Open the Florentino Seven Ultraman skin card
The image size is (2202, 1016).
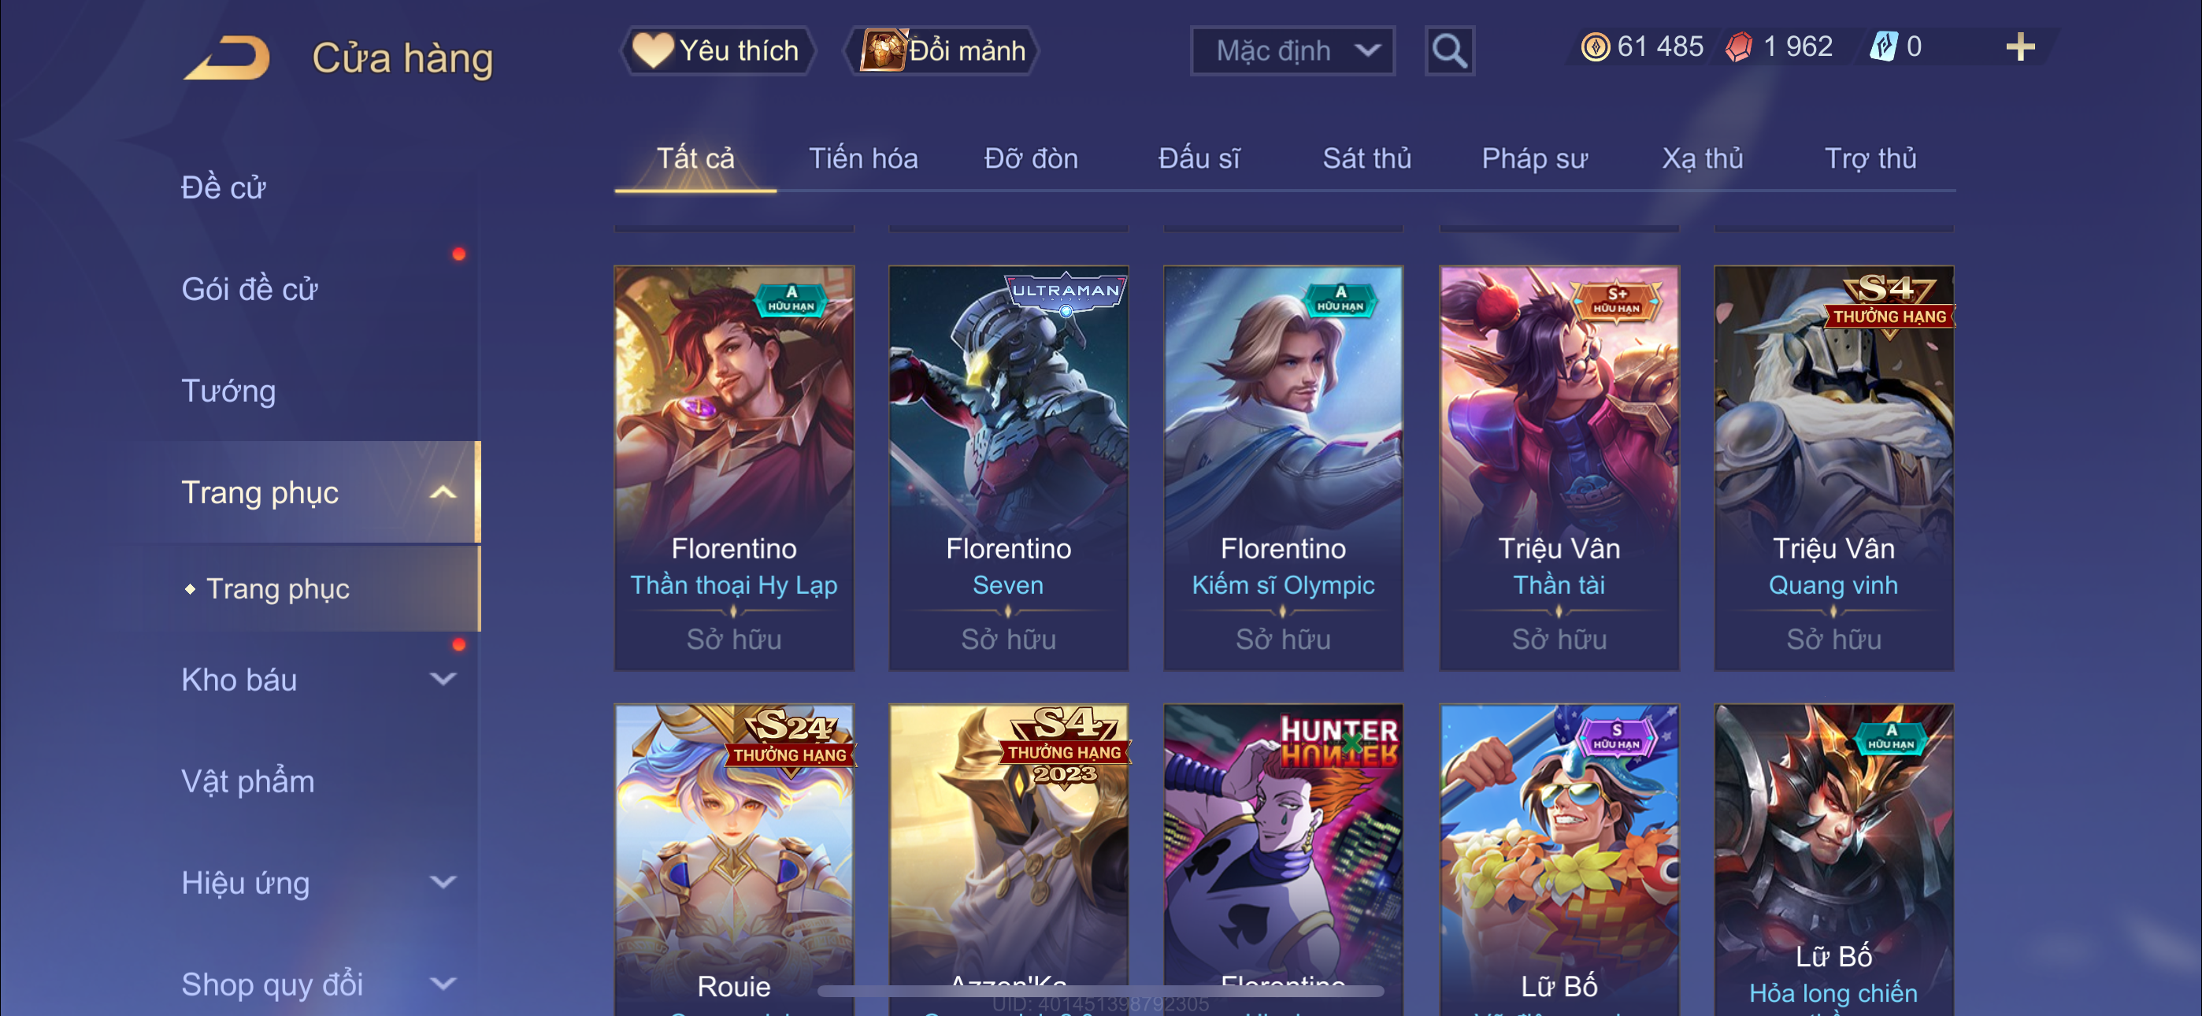(x=1009, y=468)
